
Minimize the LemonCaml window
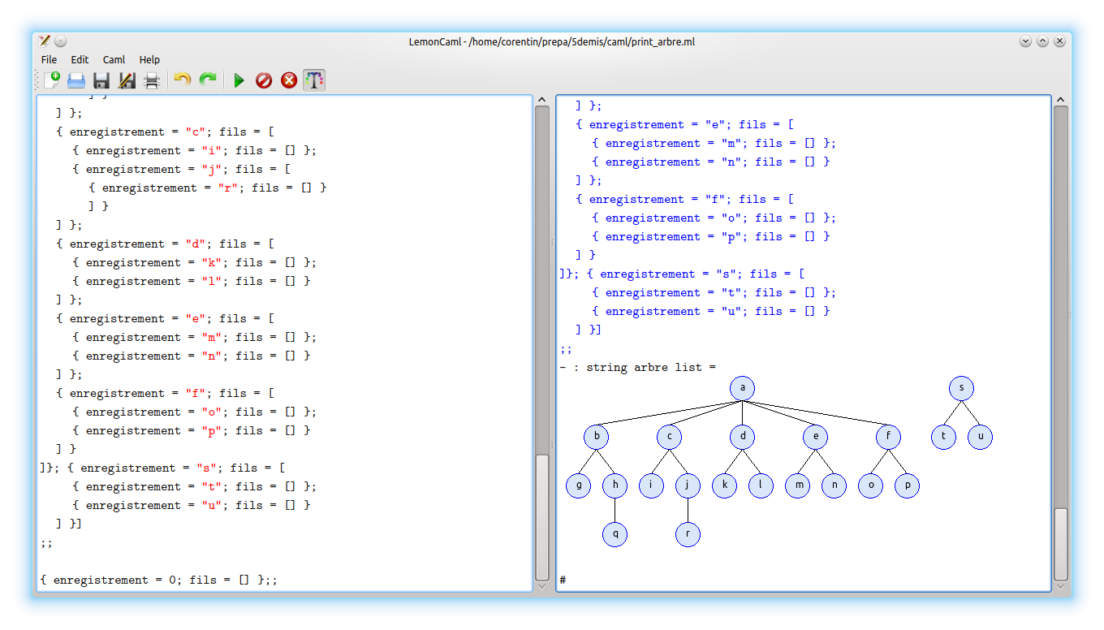(x=1025, y=41)
